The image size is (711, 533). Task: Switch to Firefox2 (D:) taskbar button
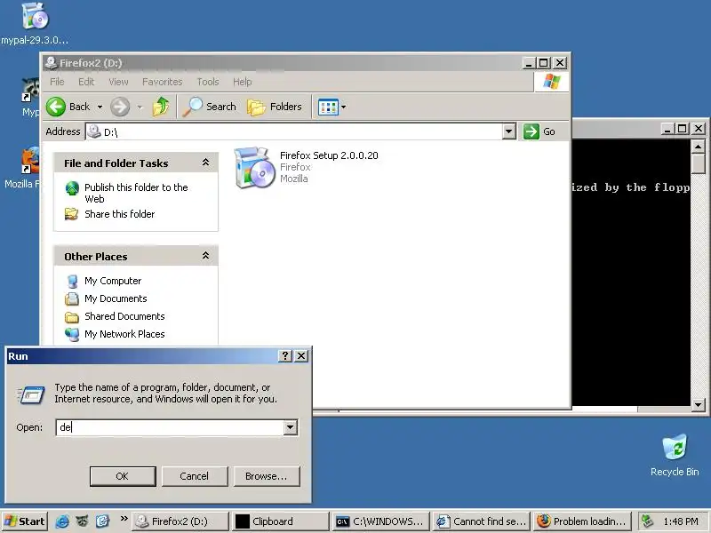pyautogui.click(x=180, y=521)
